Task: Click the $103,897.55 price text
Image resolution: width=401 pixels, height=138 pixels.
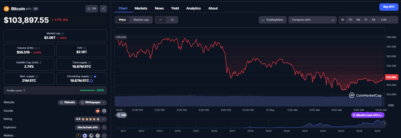Action: 26,20
